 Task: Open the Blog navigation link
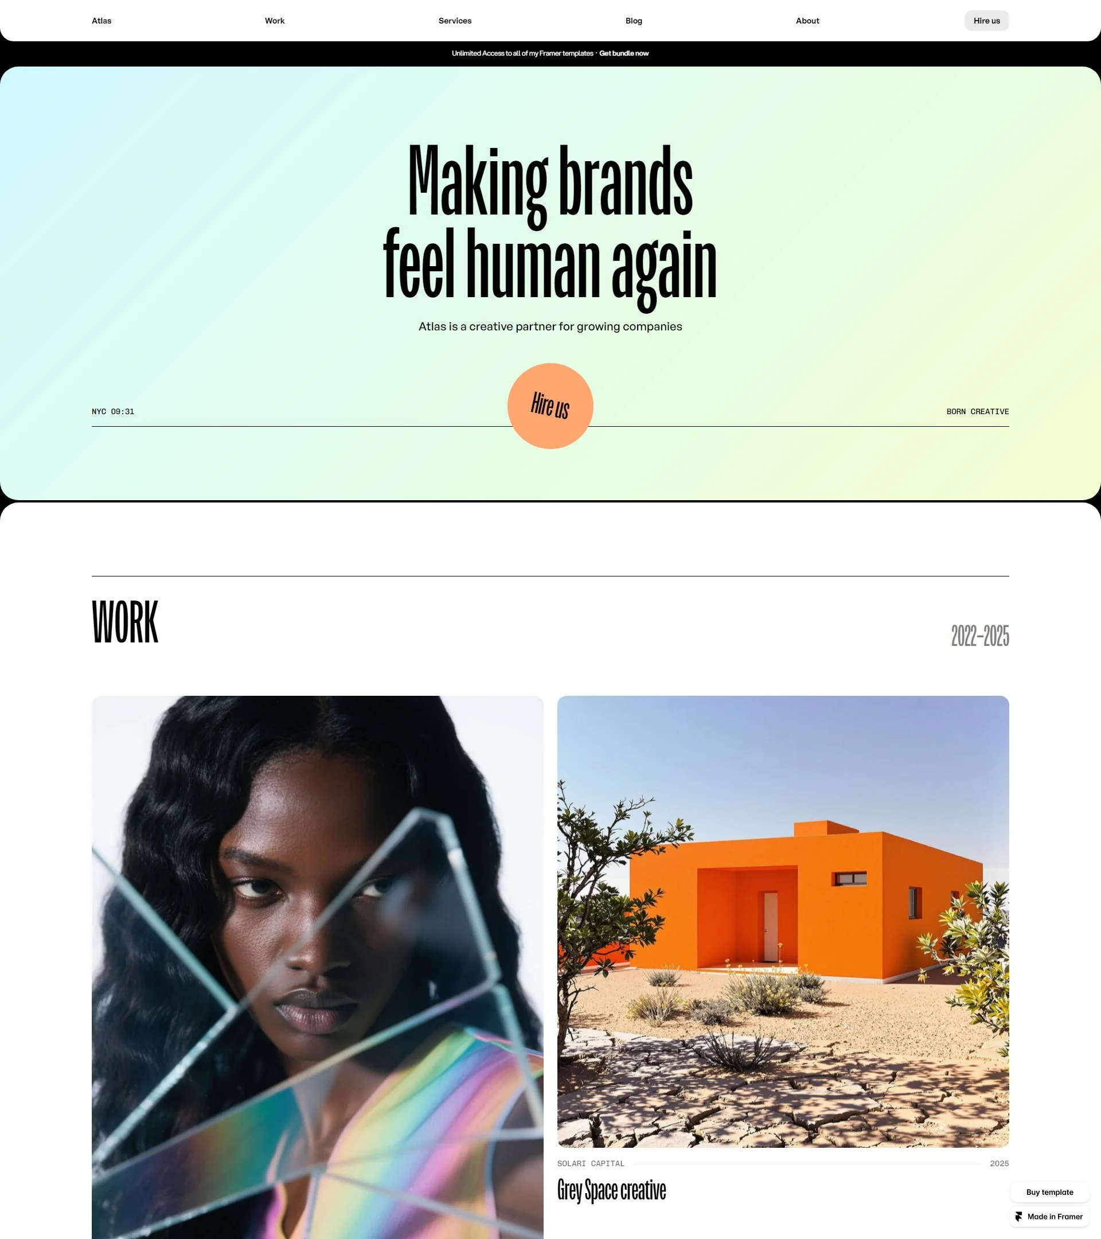pos(634,21)
